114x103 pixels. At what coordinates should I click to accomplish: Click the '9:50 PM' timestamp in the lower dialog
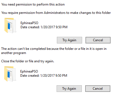coord(61,76)
